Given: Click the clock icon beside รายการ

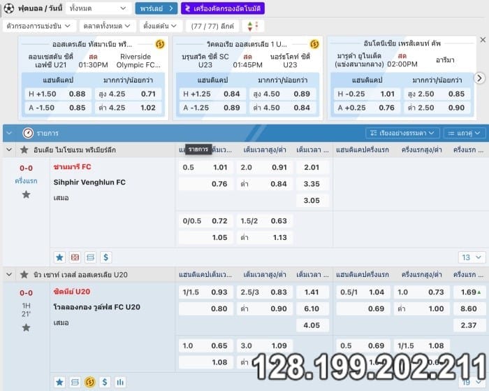Looking at the screenshot, I should pyautogui.click(x=28, y=133).
